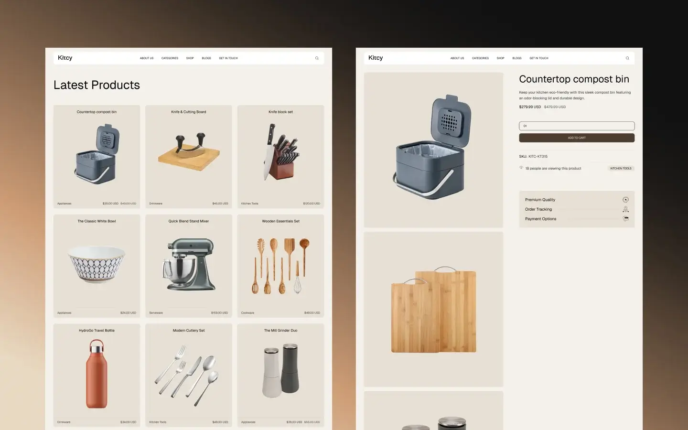Open the HydroGo Travel Bottle card
Image resolution: width=688 pixels, height=430 pixels.
[97, 375]
